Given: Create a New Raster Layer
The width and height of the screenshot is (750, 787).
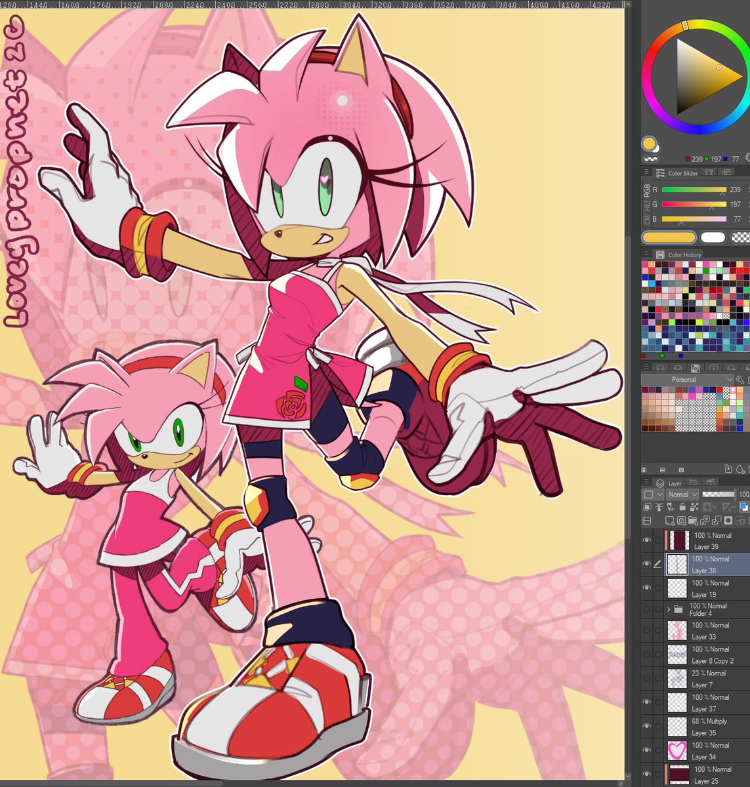Looking at the screenshot, I should pyautogui.click(x=670, y=521).
